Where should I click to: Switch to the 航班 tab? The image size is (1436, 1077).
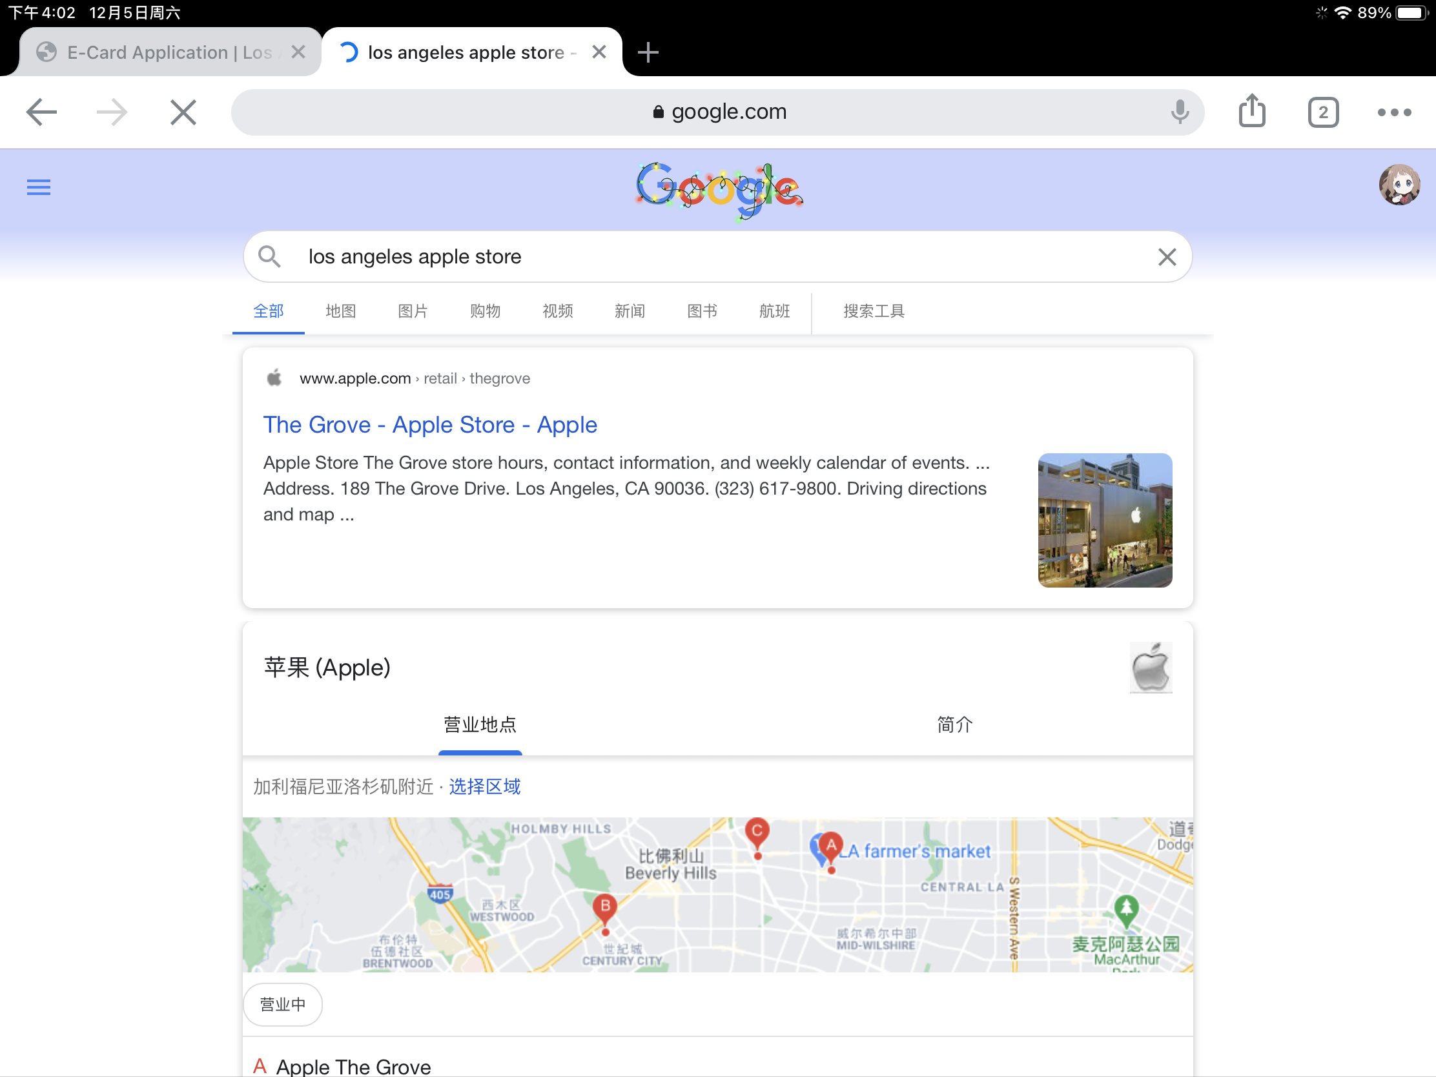coord(774,311)
